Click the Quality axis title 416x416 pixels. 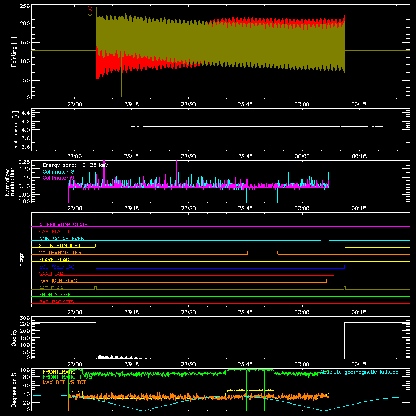pos(14,337)
